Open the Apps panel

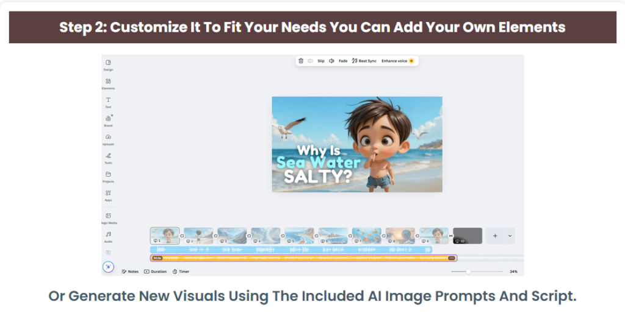[x=108, y=195]
